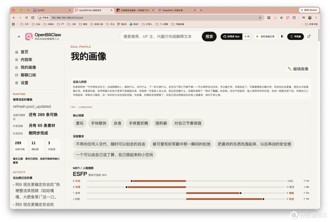Screen dimensions: 330x222
Task: Click the E 外向 / I 内向 slider handle
Action: (x=132, y=181)
